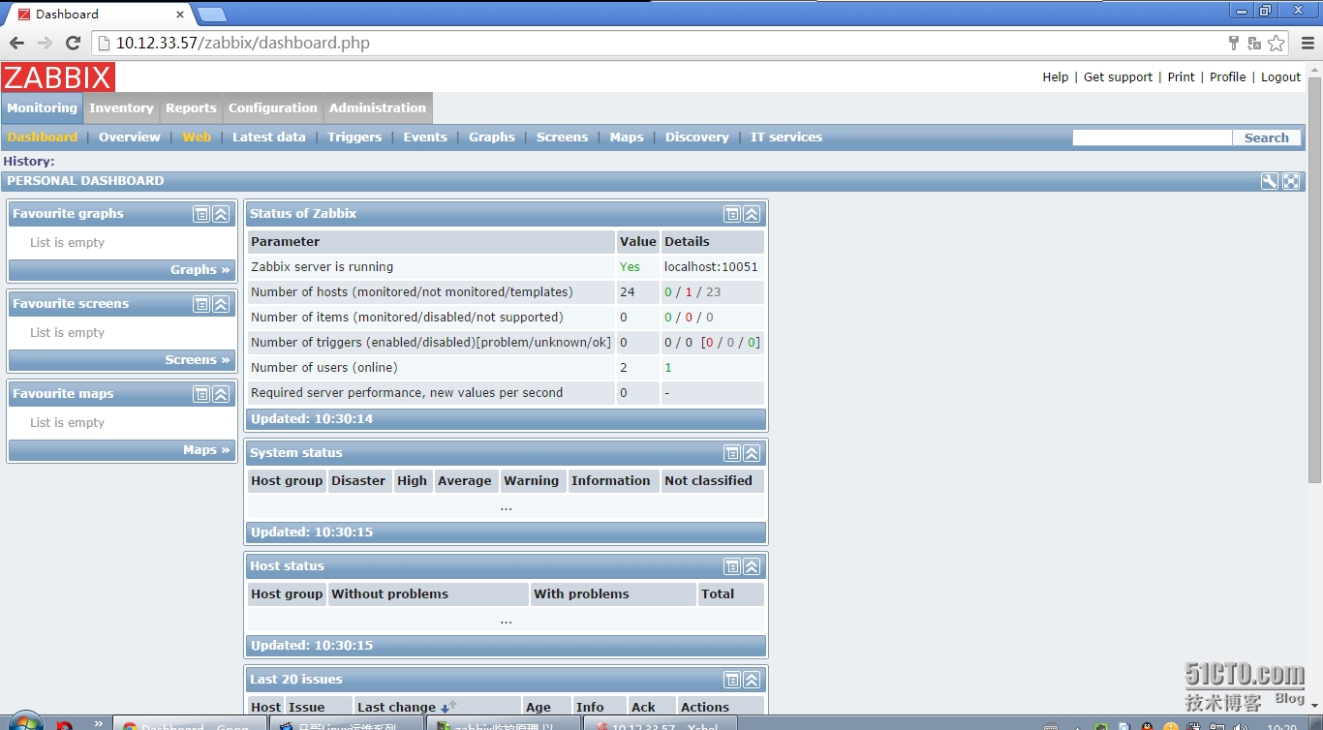Open the Status of Zabbix widget menu icon
This screenshot has height=730, width=1323.
click(x=732, y=214)
